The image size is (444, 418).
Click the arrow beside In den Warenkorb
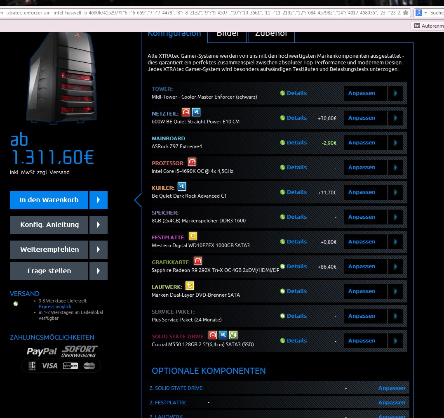pyautogui.click(x=99, y=200)
